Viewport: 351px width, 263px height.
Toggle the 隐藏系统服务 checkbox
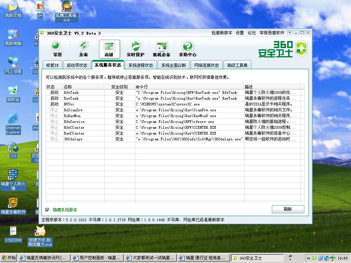pyautogui.click(x=47, y=210)
